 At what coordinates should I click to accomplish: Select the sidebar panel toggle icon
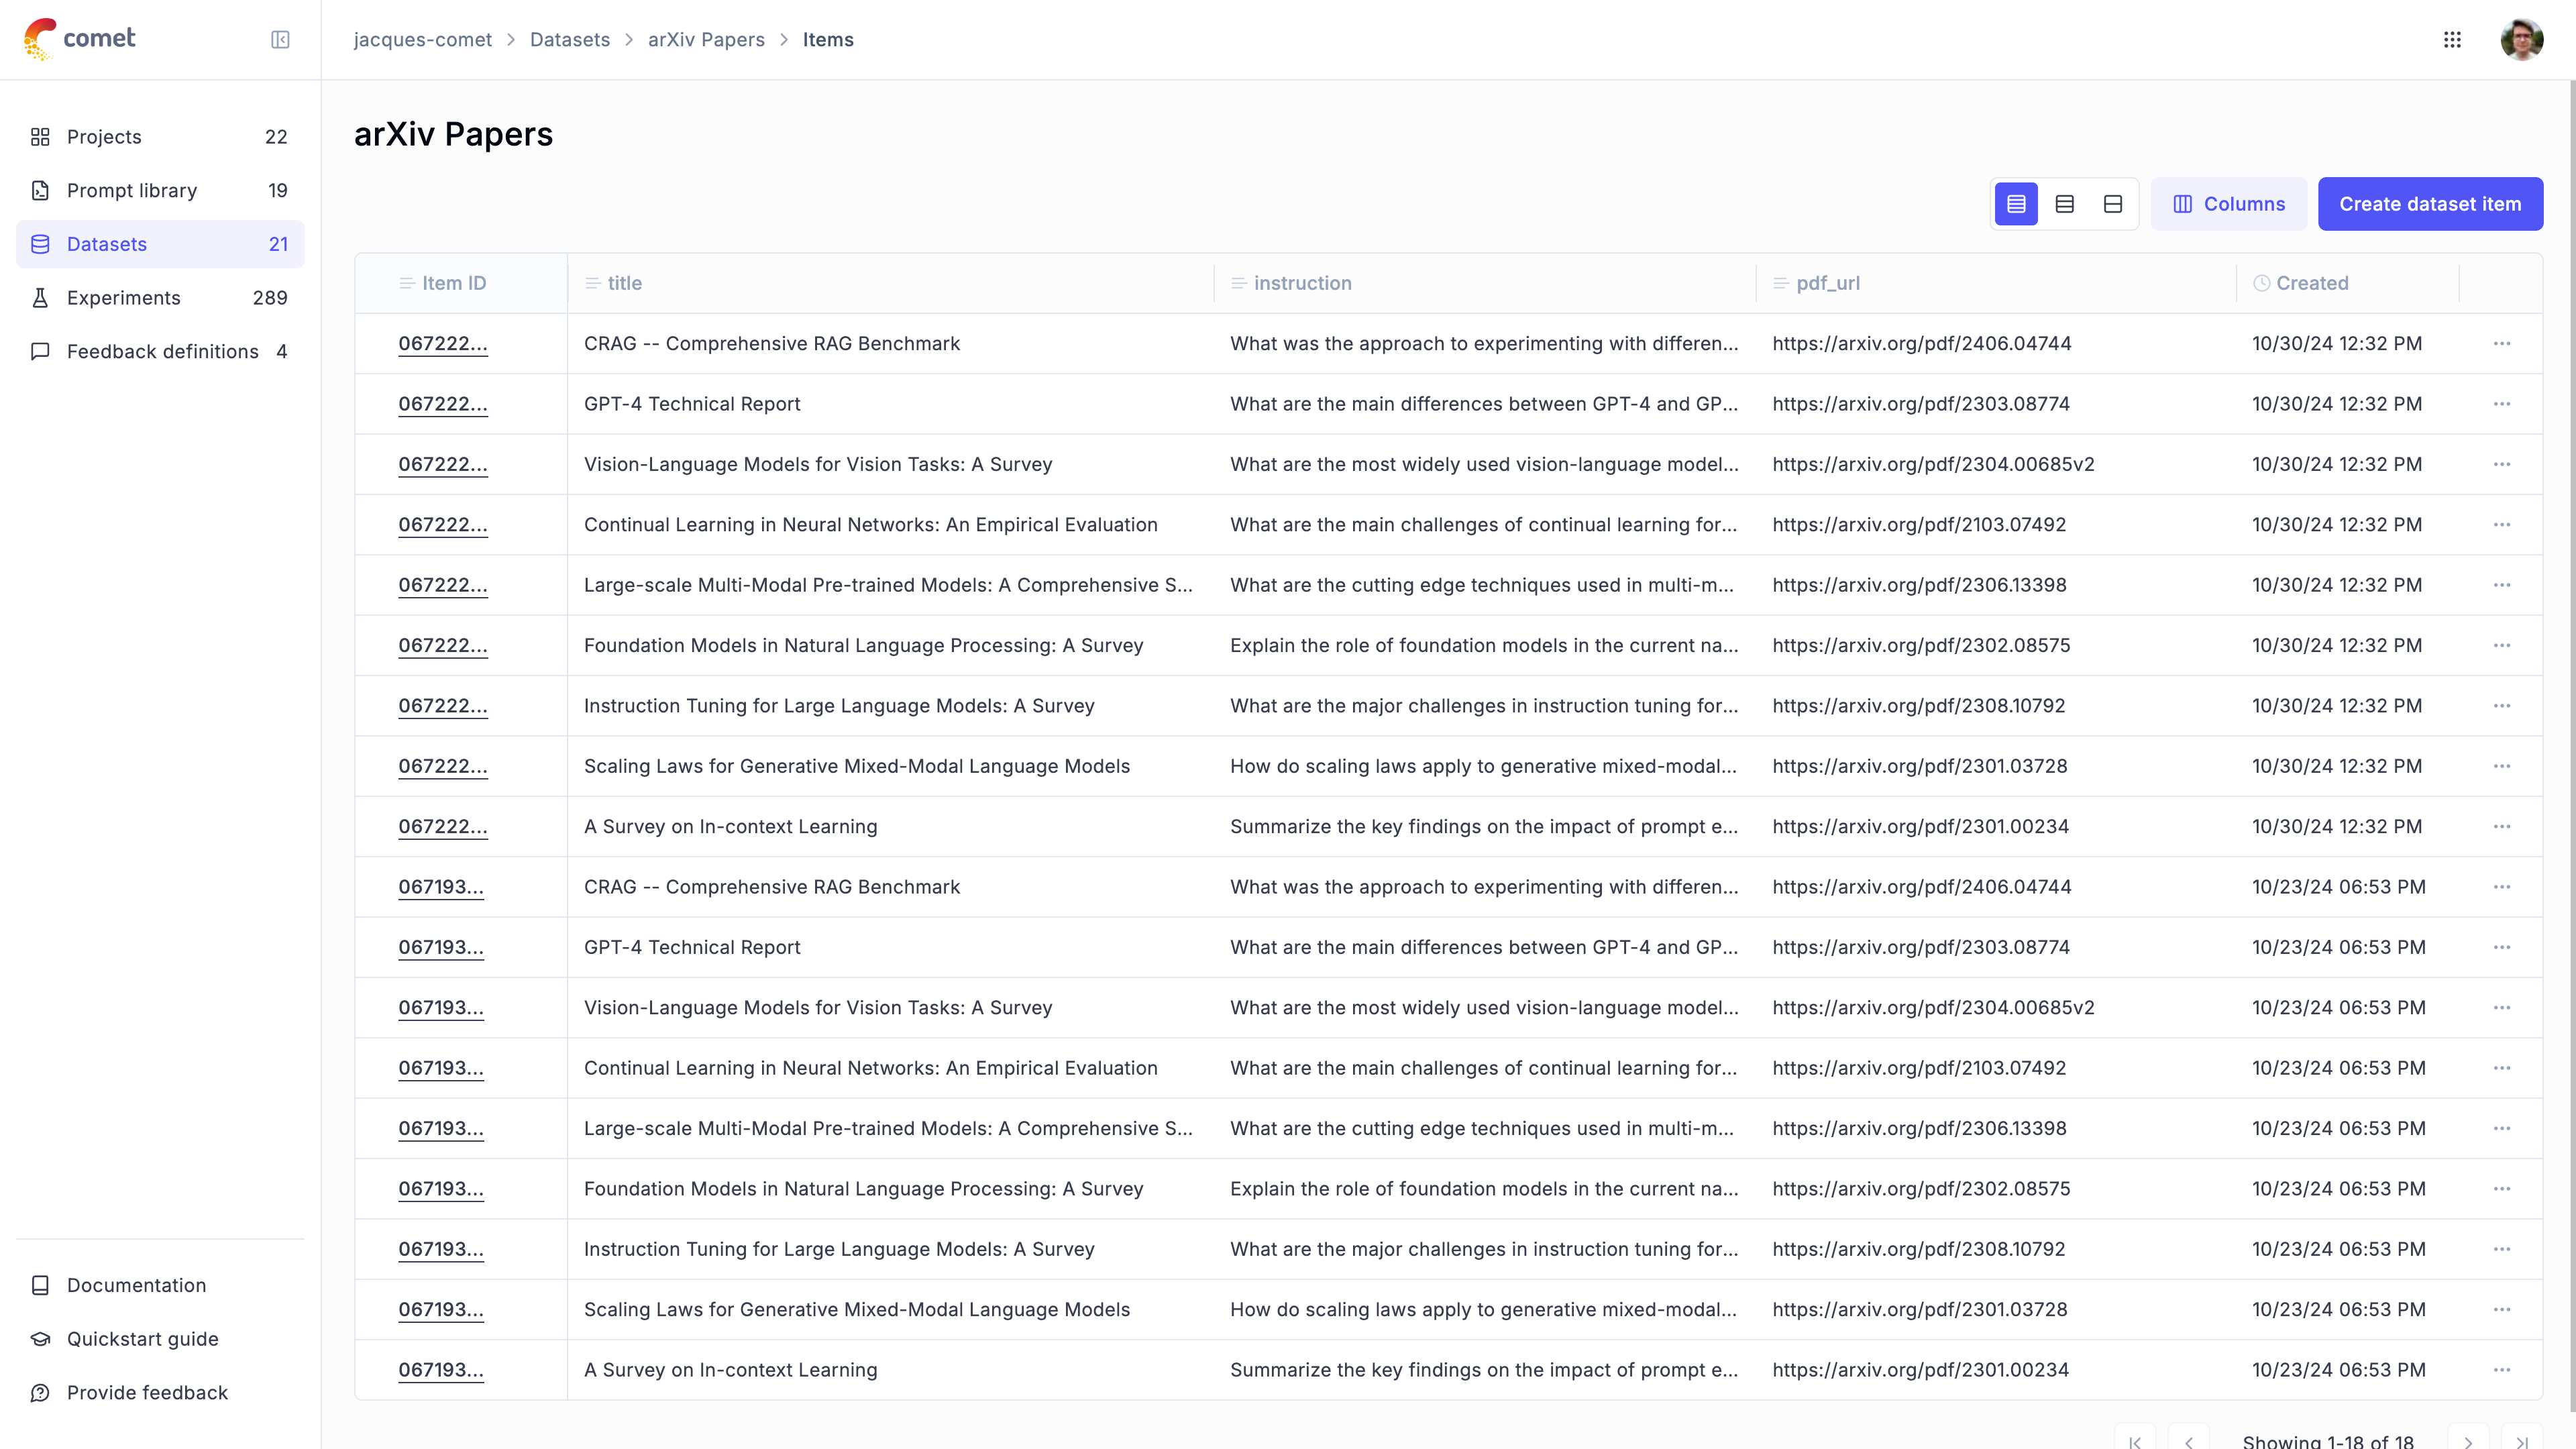[x=281, y=39]
